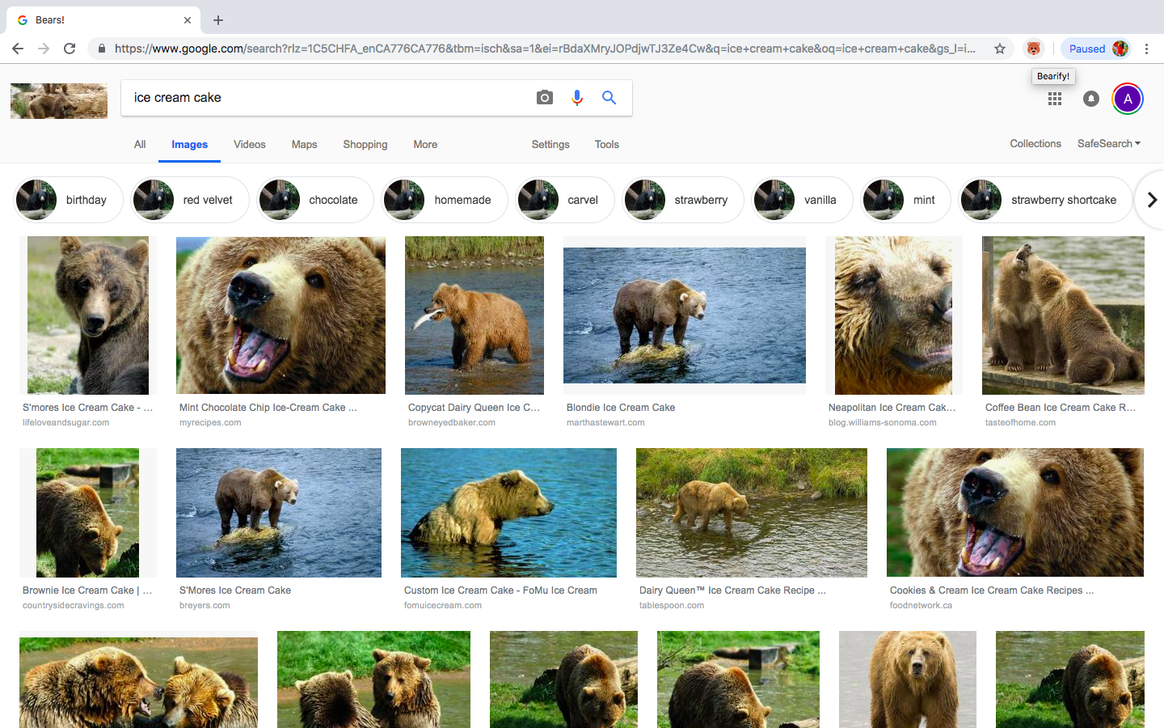This screenshot has width=1164, height=728.
Task: Open the Google apps grid
Action: 1055,99
